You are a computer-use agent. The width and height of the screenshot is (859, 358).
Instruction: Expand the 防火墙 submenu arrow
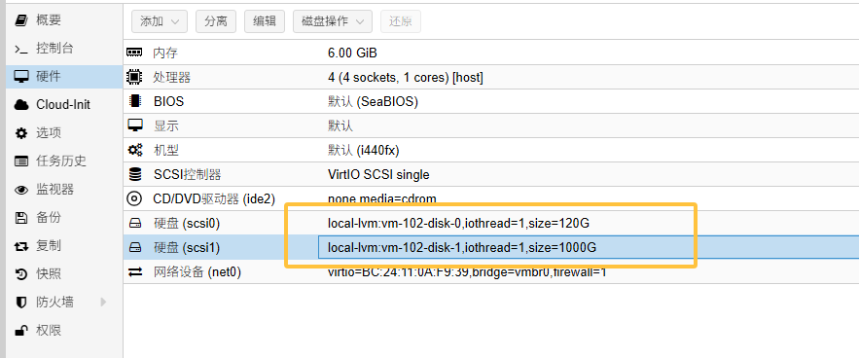(104, 302)
